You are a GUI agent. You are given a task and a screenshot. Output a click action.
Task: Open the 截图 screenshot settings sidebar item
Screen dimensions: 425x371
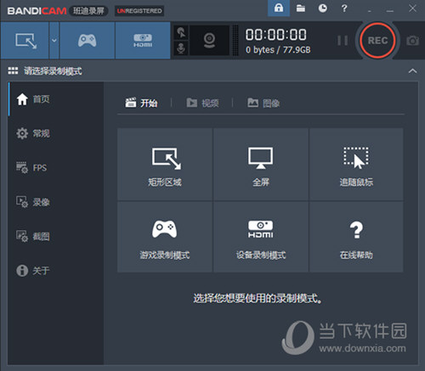click(56, 236)
